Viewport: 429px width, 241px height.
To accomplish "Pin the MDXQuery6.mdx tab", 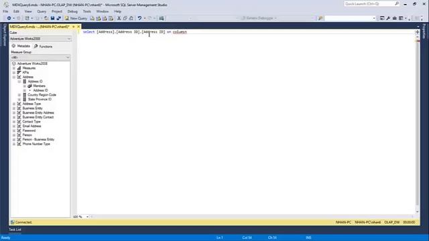I will 73,27.
